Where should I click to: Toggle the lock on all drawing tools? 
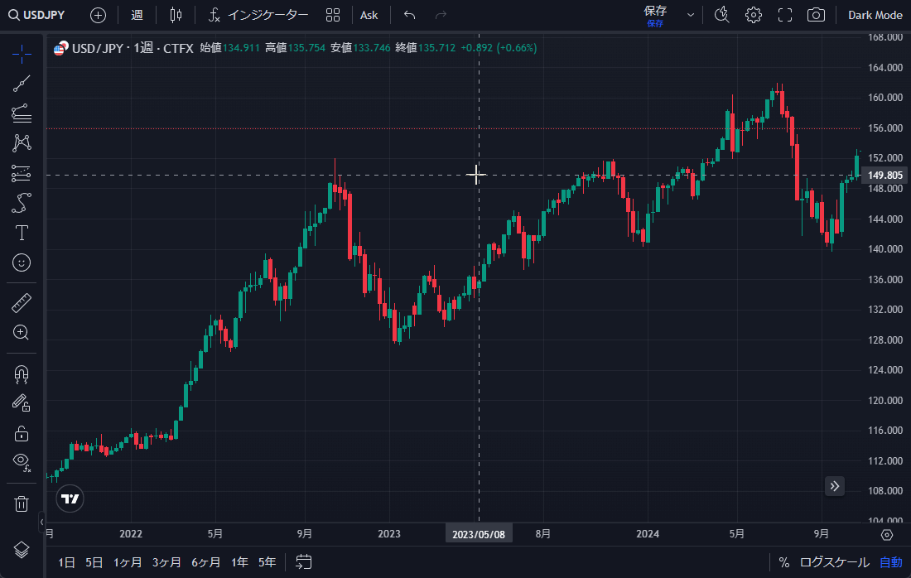pyautogui.click(x=22, y=433)
